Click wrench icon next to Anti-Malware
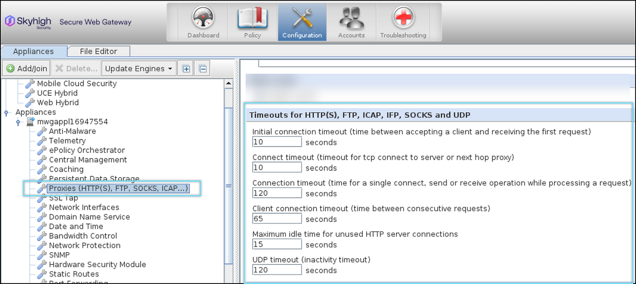The width and height of the screenshot is (636, 284). [x=42, y=132]
